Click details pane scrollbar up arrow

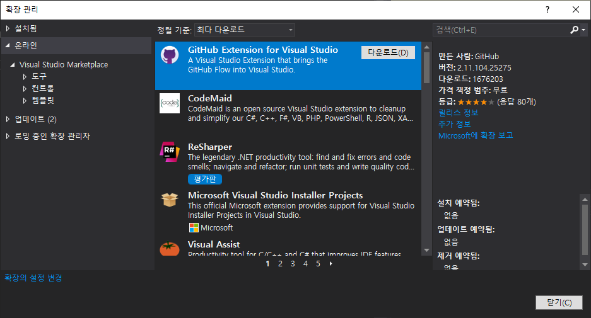coord(585,199)
